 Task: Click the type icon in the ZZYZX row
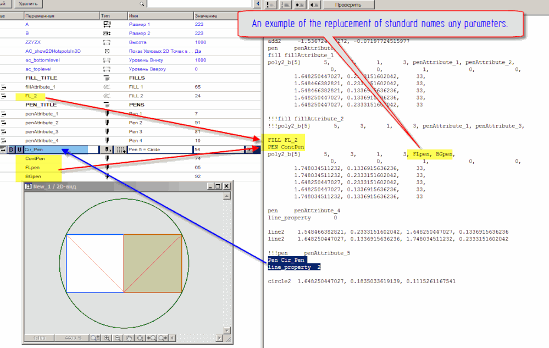click(x=107, y=42)
